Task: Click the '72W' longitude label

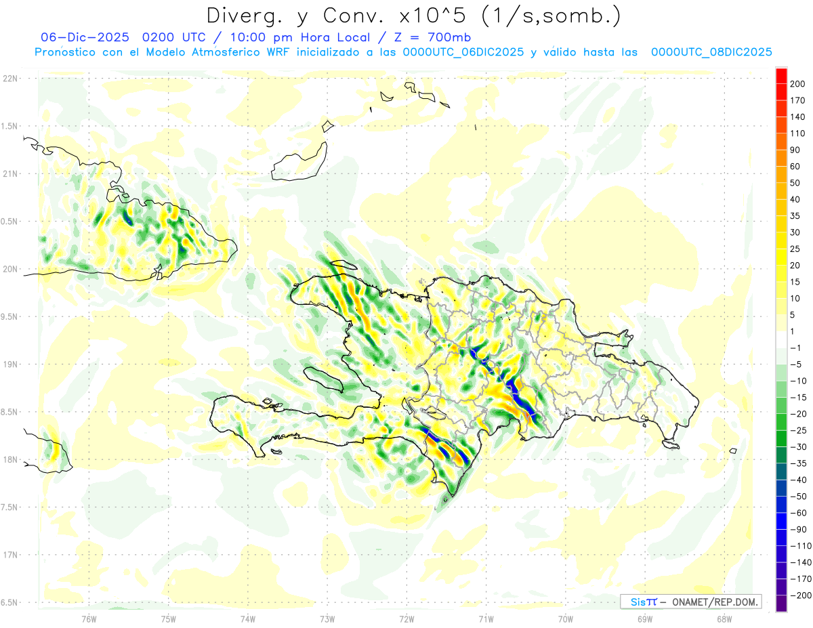Action: pos(406,619)
